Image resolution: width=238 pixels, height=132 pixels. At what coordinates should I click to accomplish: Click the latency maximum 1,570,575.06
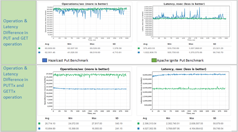[195, 52]
